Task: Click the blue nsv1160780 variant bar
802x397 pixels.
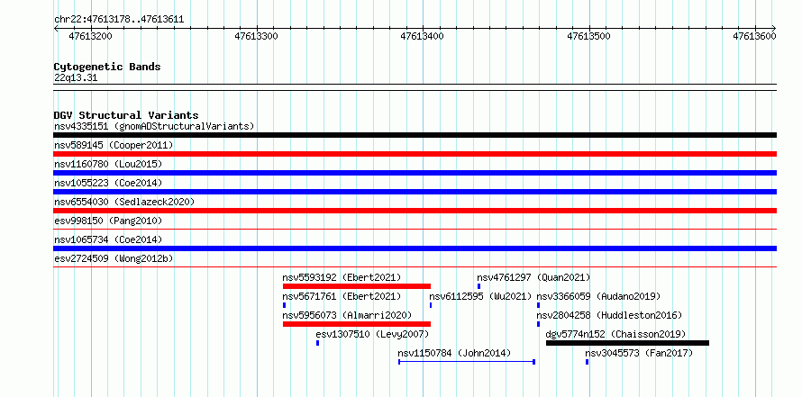Action: pos(415,173)
